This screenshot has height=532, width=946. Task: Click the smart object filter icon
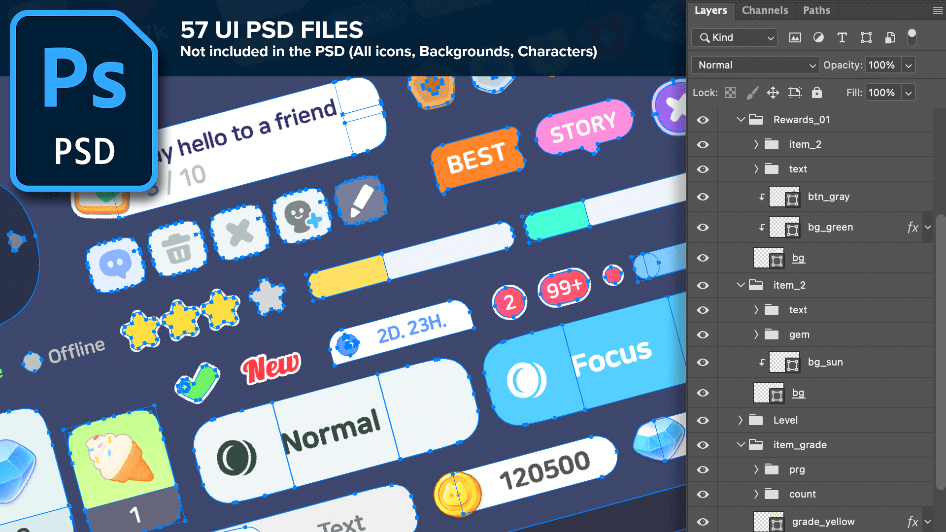click(890, 37)
